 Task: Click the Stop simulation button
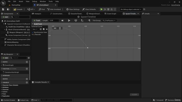coord(108,9)
